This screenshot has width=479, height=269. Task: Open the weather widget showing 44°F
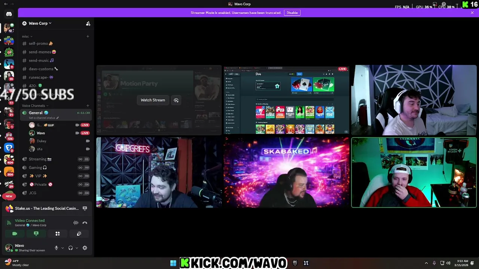pyautogui.click(x=17, y=263)
